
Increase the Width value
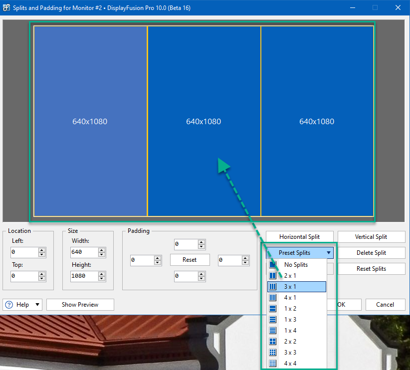point(102,250)
